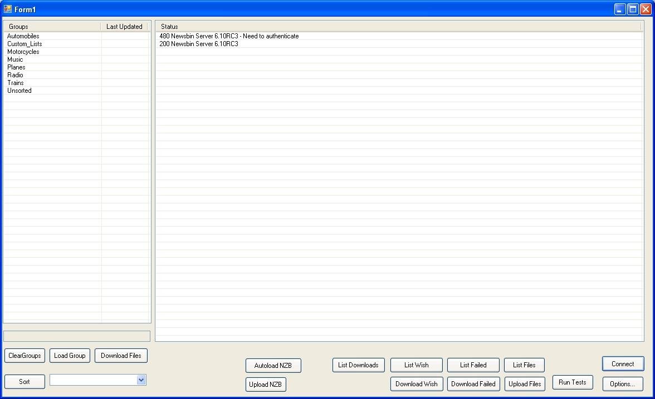Click the empty text field below the groups list

pyautogui.click(x=77, y=336)
